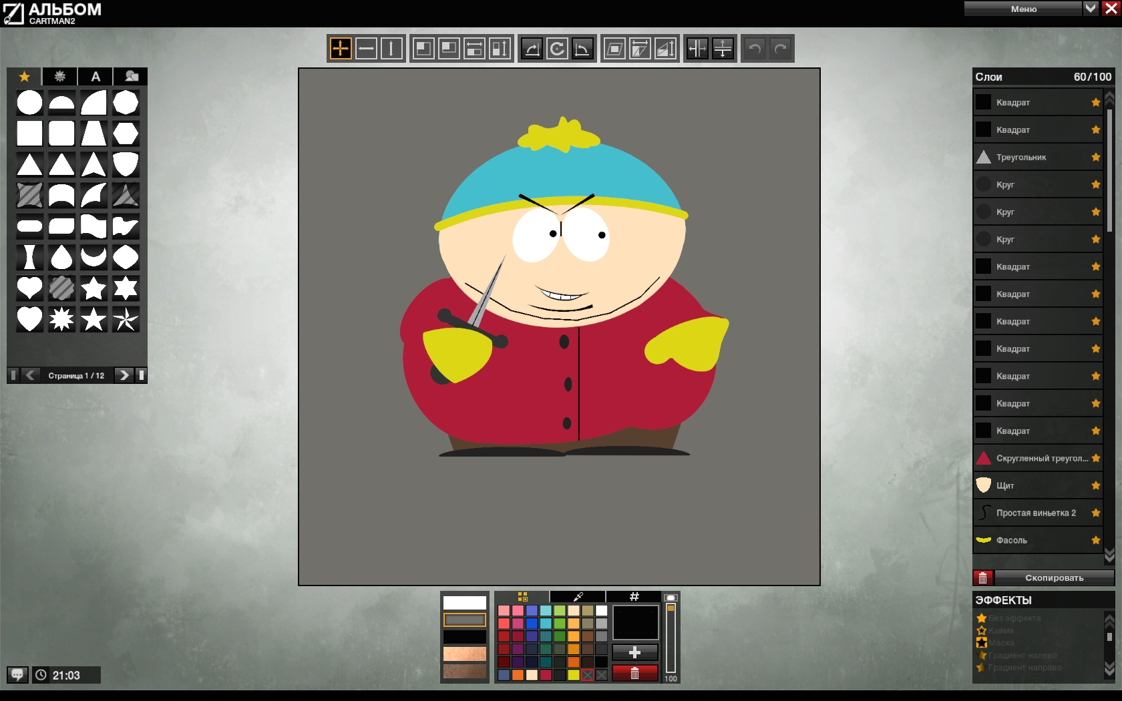
Task: Click layers list down arrow
Action: (1110, 555)
